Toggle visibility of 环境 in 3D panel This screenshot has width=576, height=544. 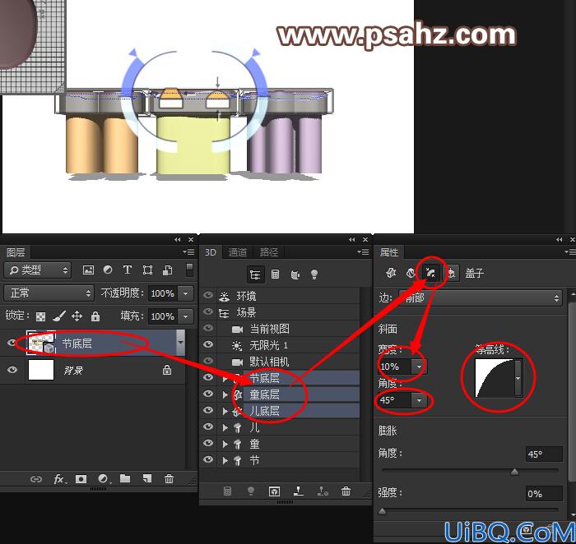click(x=208, y=295)
